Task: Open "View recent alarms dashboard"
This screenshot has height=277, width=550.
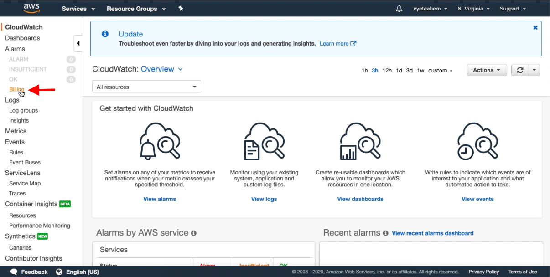Action: pyautogui.click(x=432, y=233)
